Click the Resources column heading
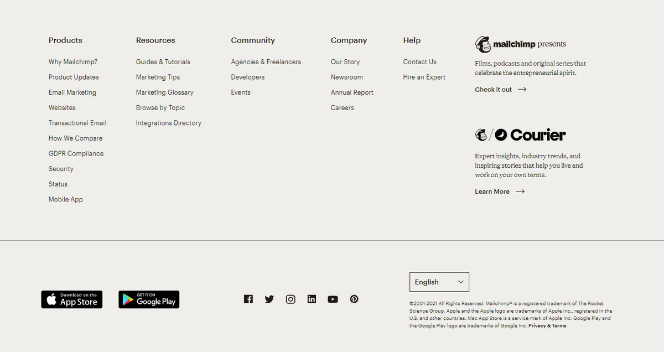 click(155, 40)
